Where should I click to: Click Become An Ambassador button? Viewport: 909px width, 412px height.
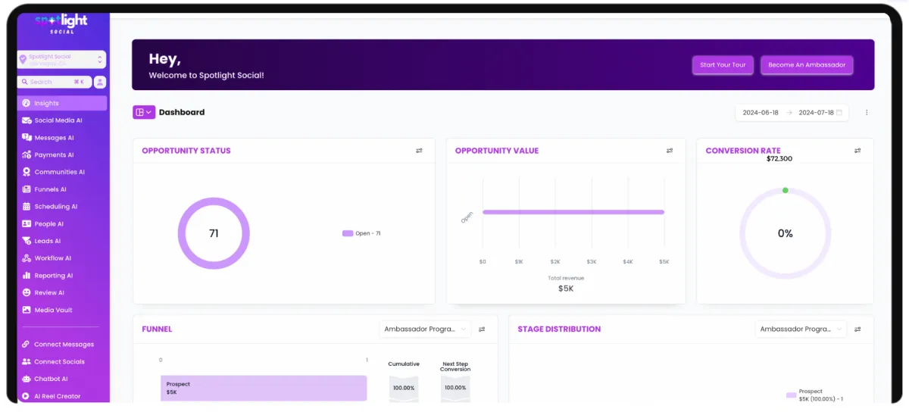pyautogui.click(x=807, y=65)
